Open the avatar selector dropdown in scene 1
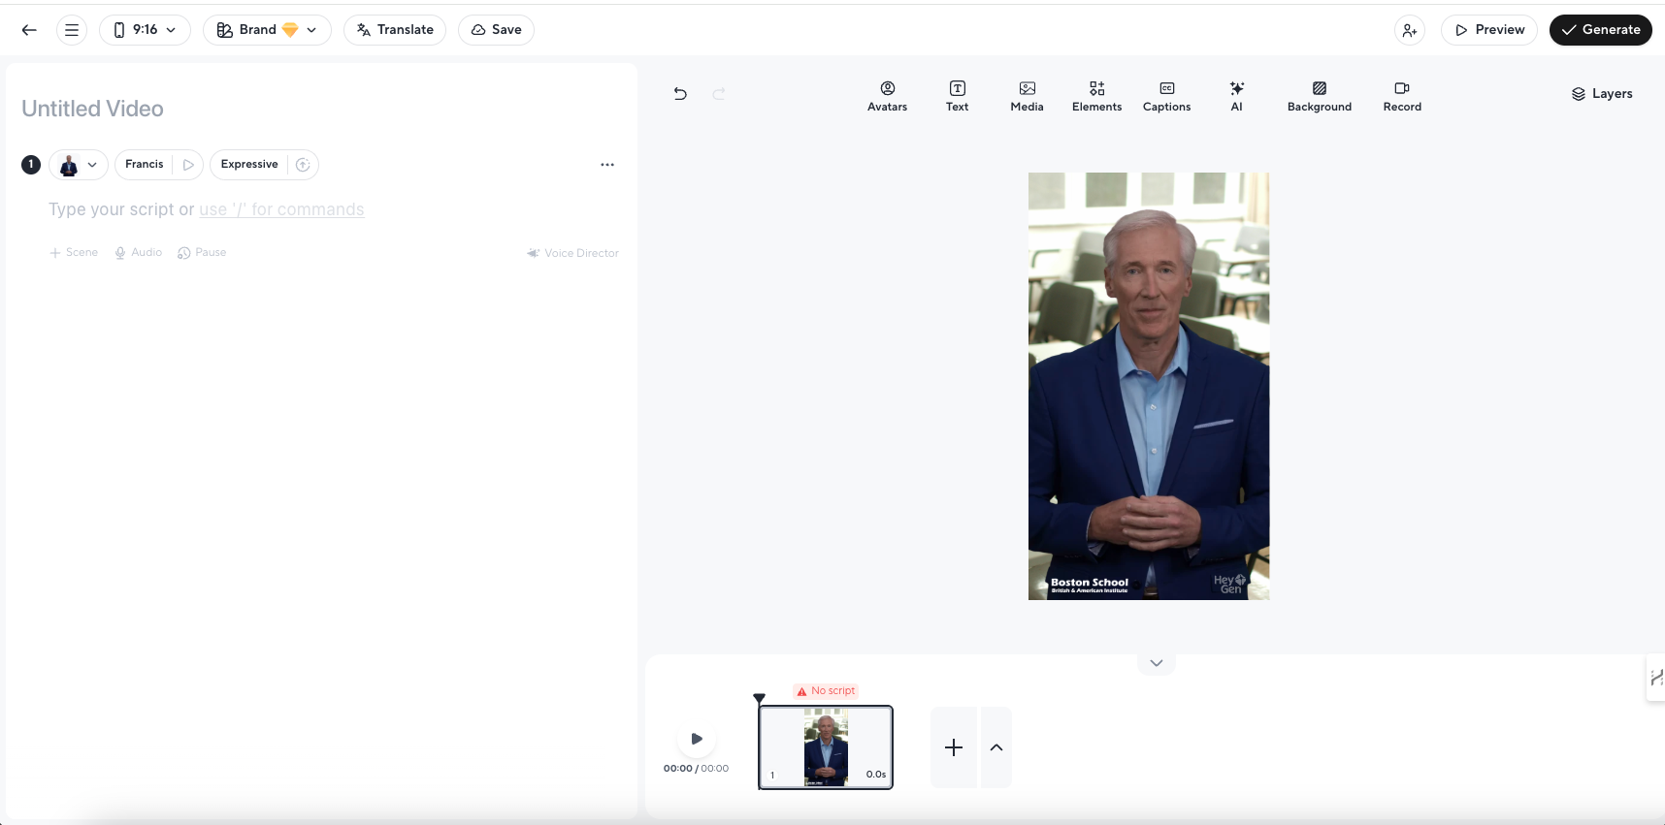This screenshot has height=825, width=1665. click(79, 165)
